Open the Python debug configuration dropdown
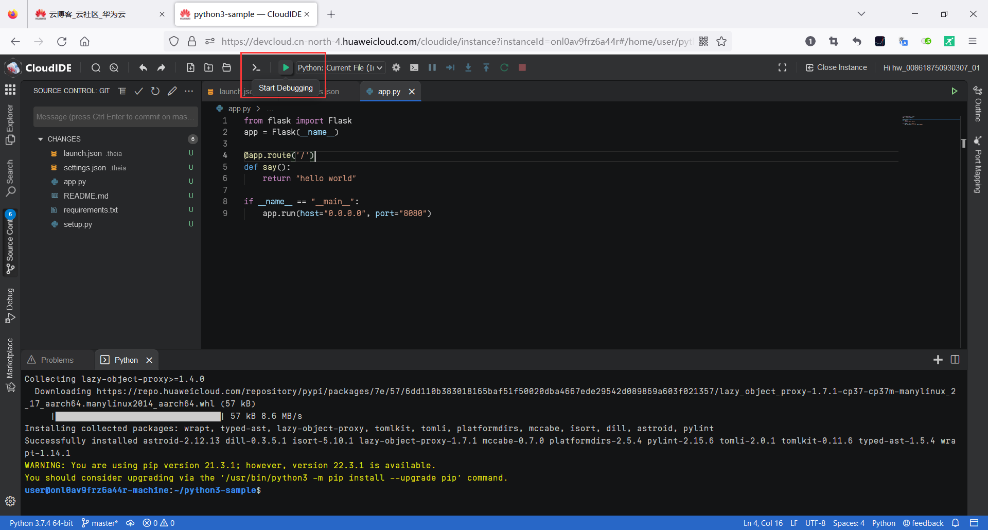 (341, 67)
